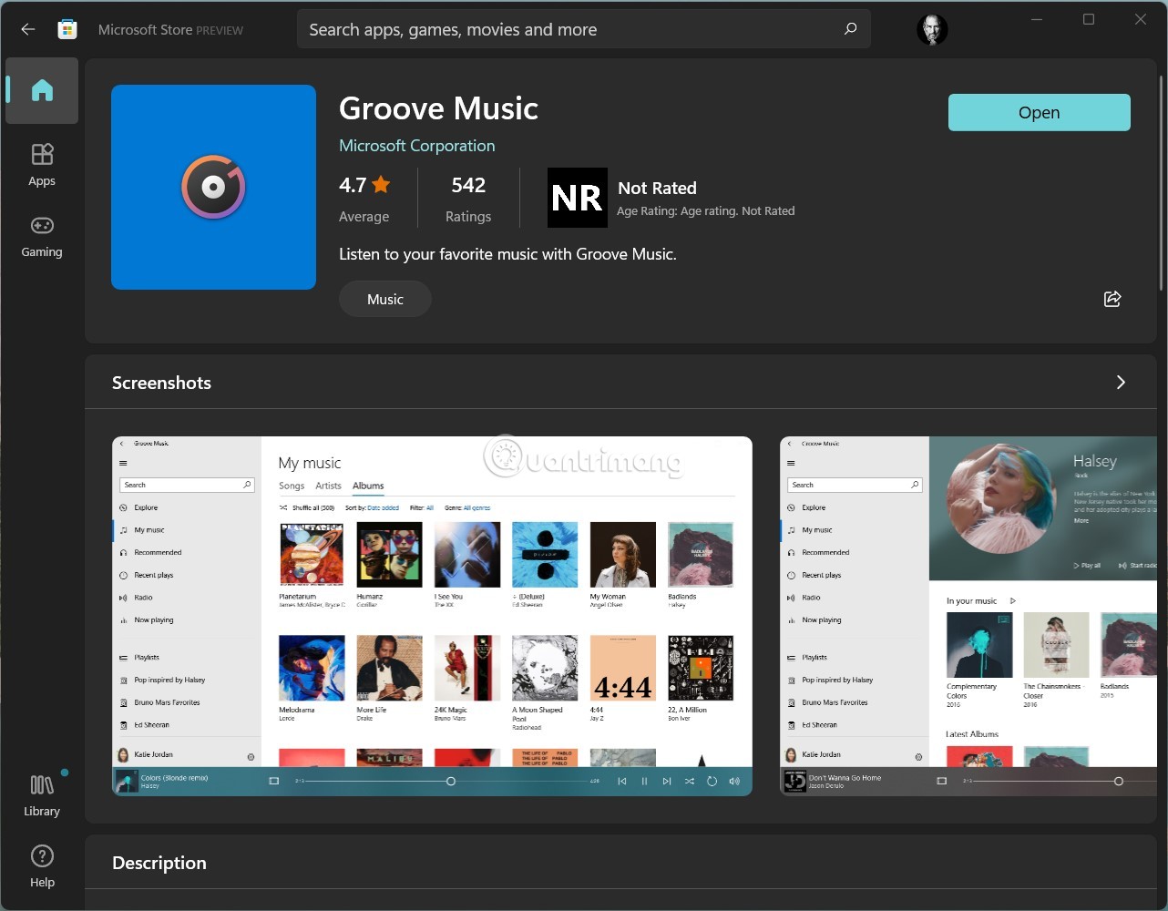Image resolution: width=1168 pixels, height=911 pixels.
Task: Click the Music category tag
Action: click(384, 299)
